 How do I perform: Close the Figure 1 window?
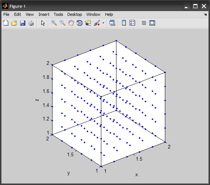click(x=204, y=6)
